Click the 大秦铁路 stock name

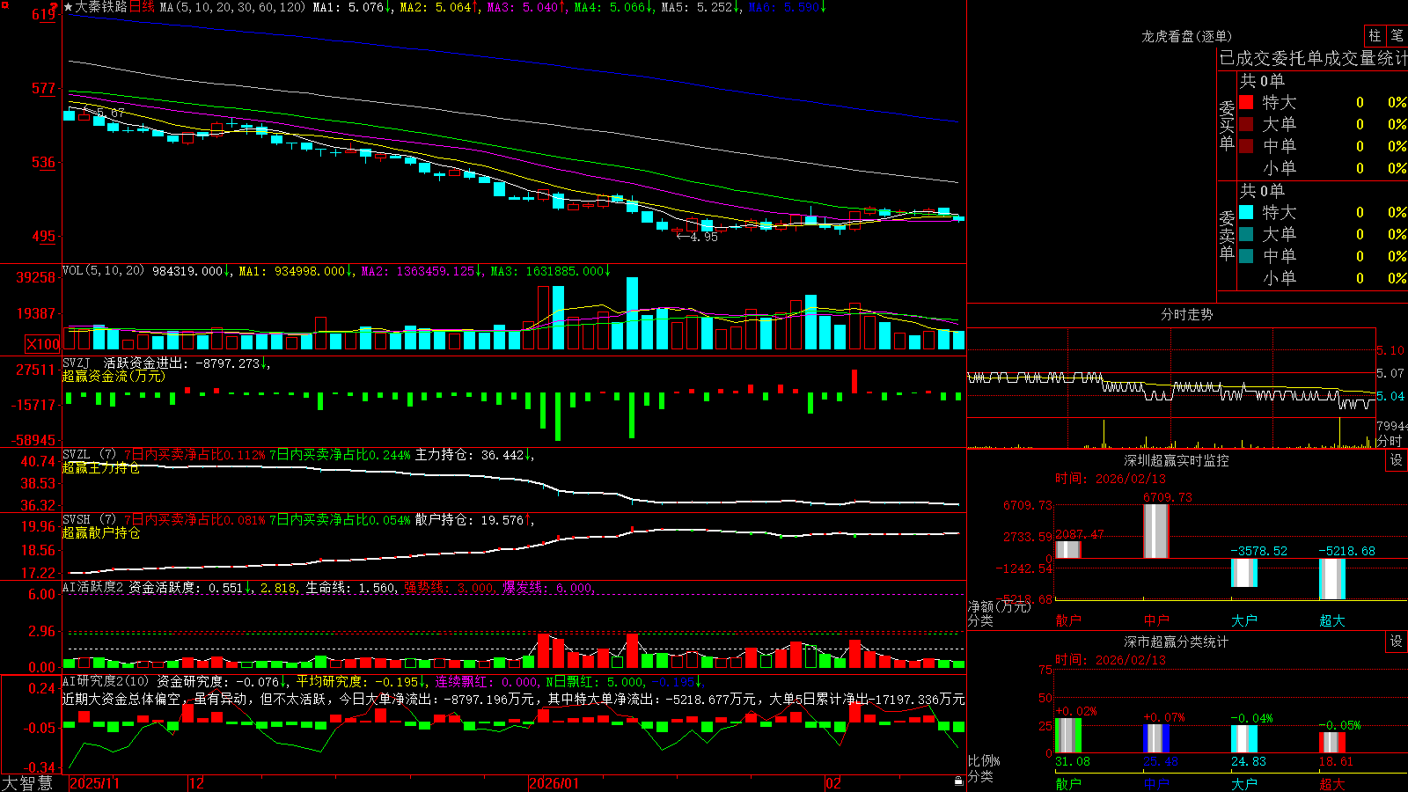(101, 7)
